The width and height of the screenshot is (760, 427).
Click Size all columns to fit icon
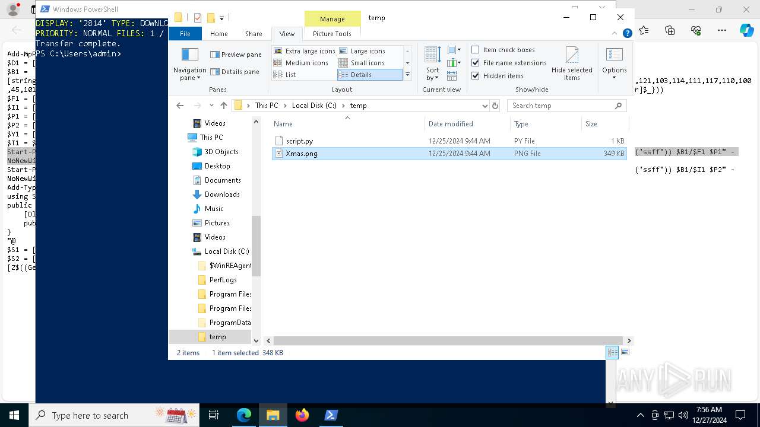pyautogui.click(x=452, y=76)
